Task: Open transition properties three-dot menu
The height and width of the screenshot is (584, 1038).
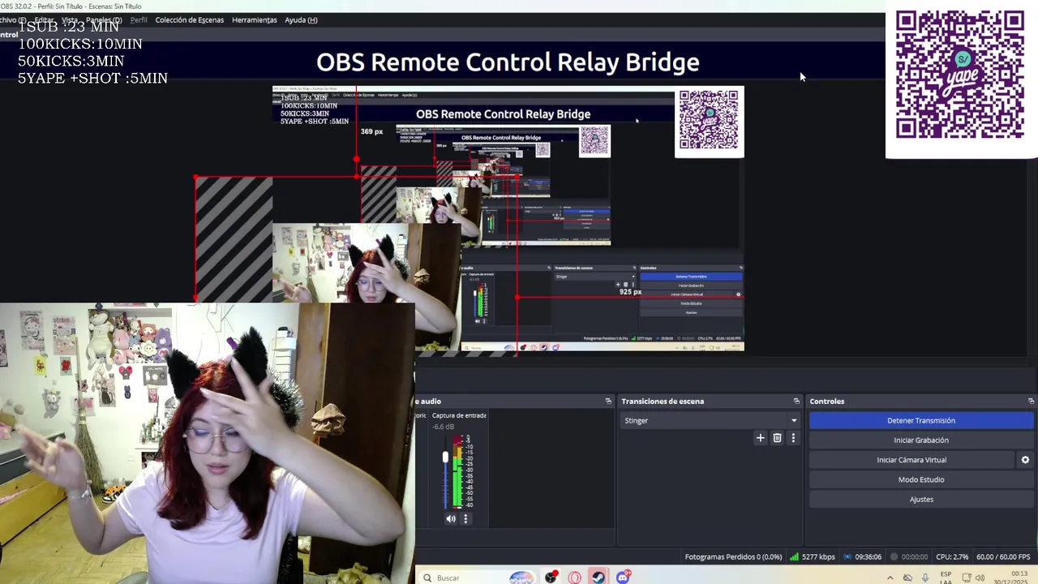Action: (793, 438)
